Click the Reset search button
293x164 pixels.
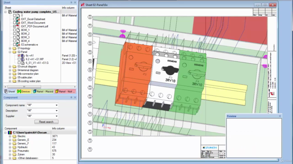[46, 122]
